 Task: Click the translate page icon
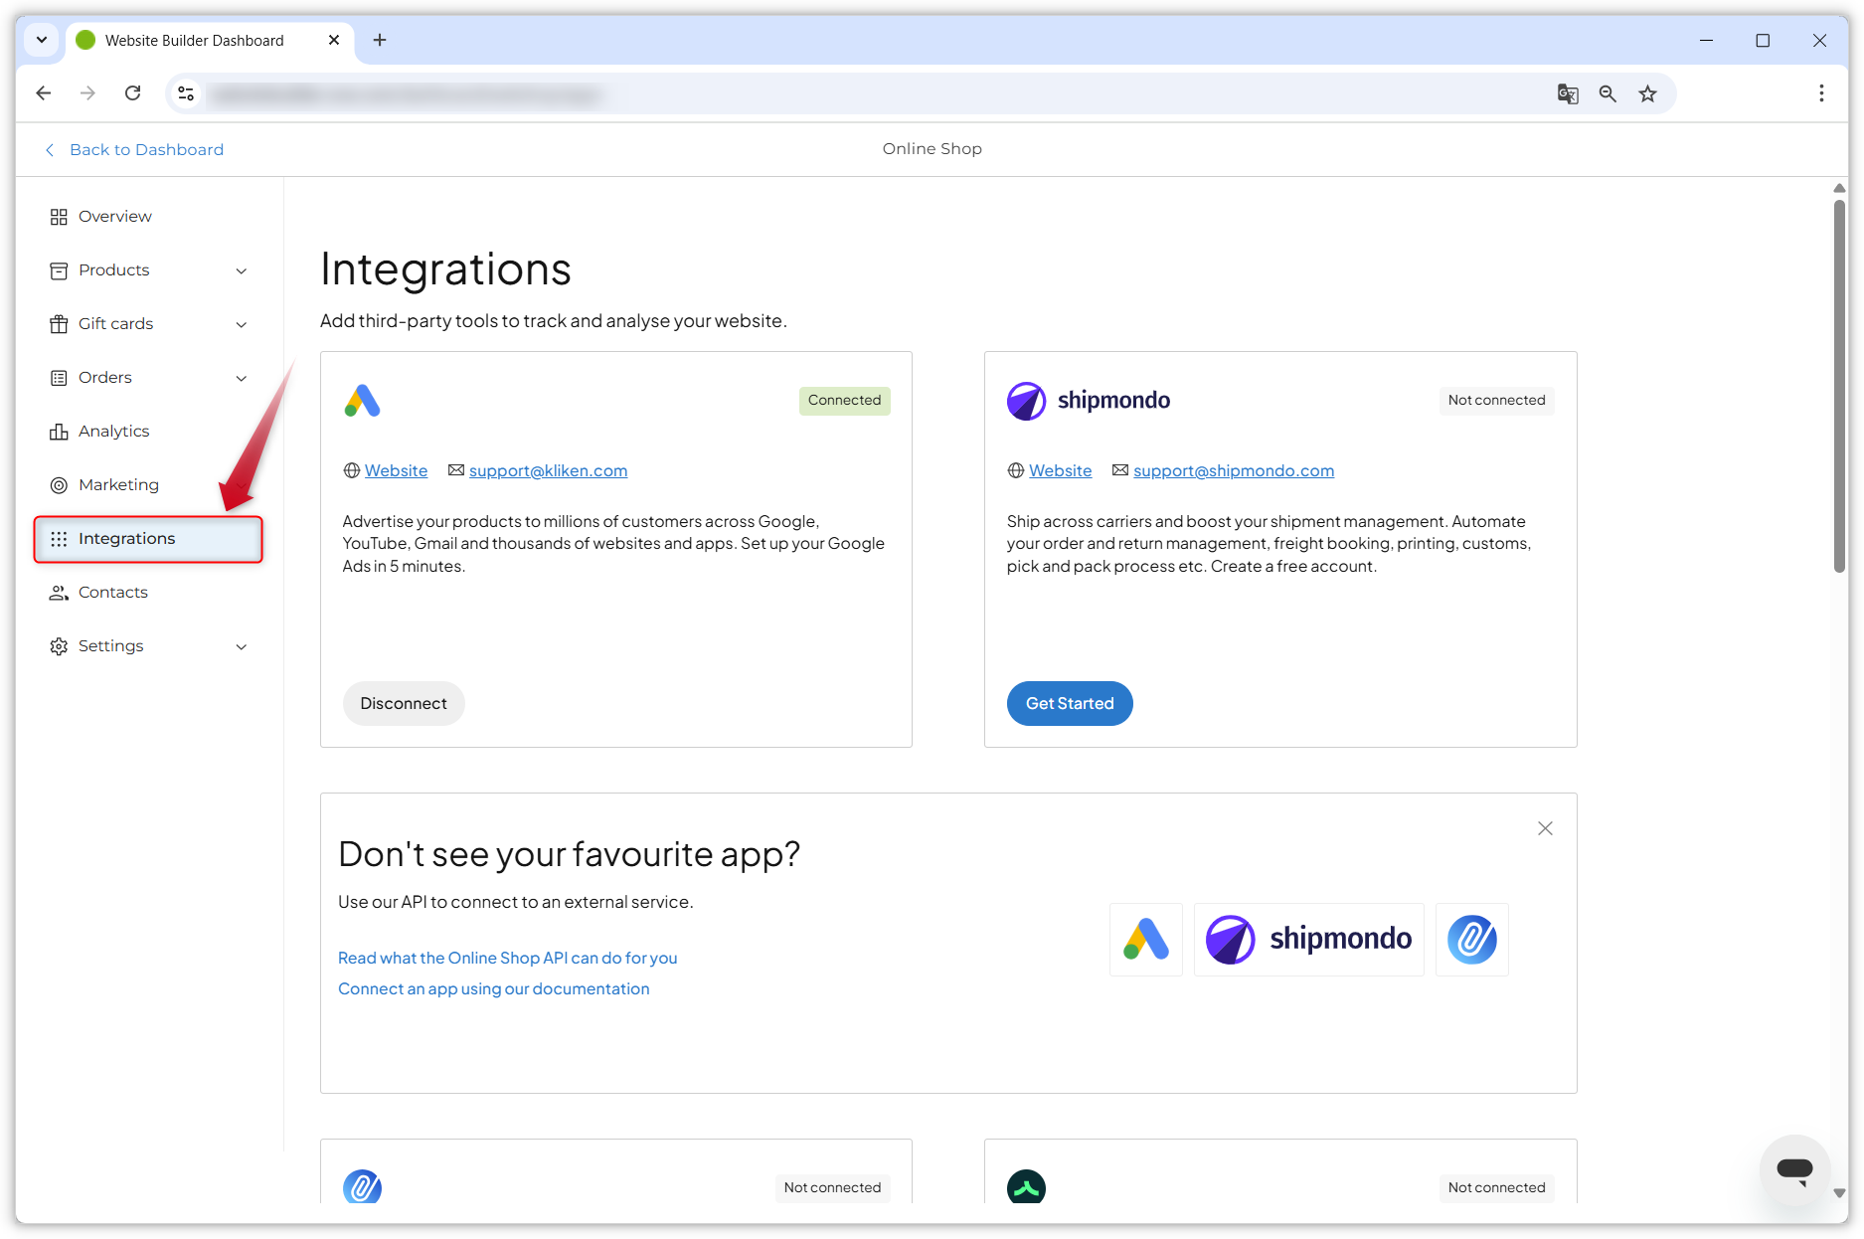tap(1568, 93)
